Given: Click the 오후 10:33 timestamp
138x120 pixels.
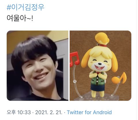Looking at the screenshot, I should click(19, 112).
